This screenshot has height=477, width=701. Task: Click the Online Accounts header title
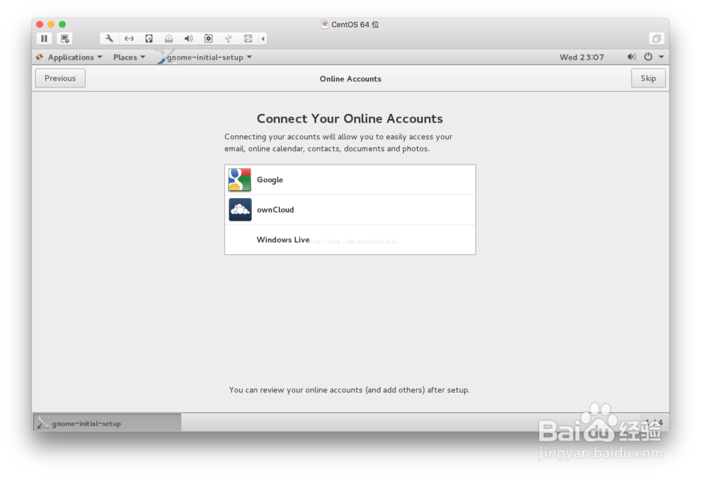click(x=350, y=78)
